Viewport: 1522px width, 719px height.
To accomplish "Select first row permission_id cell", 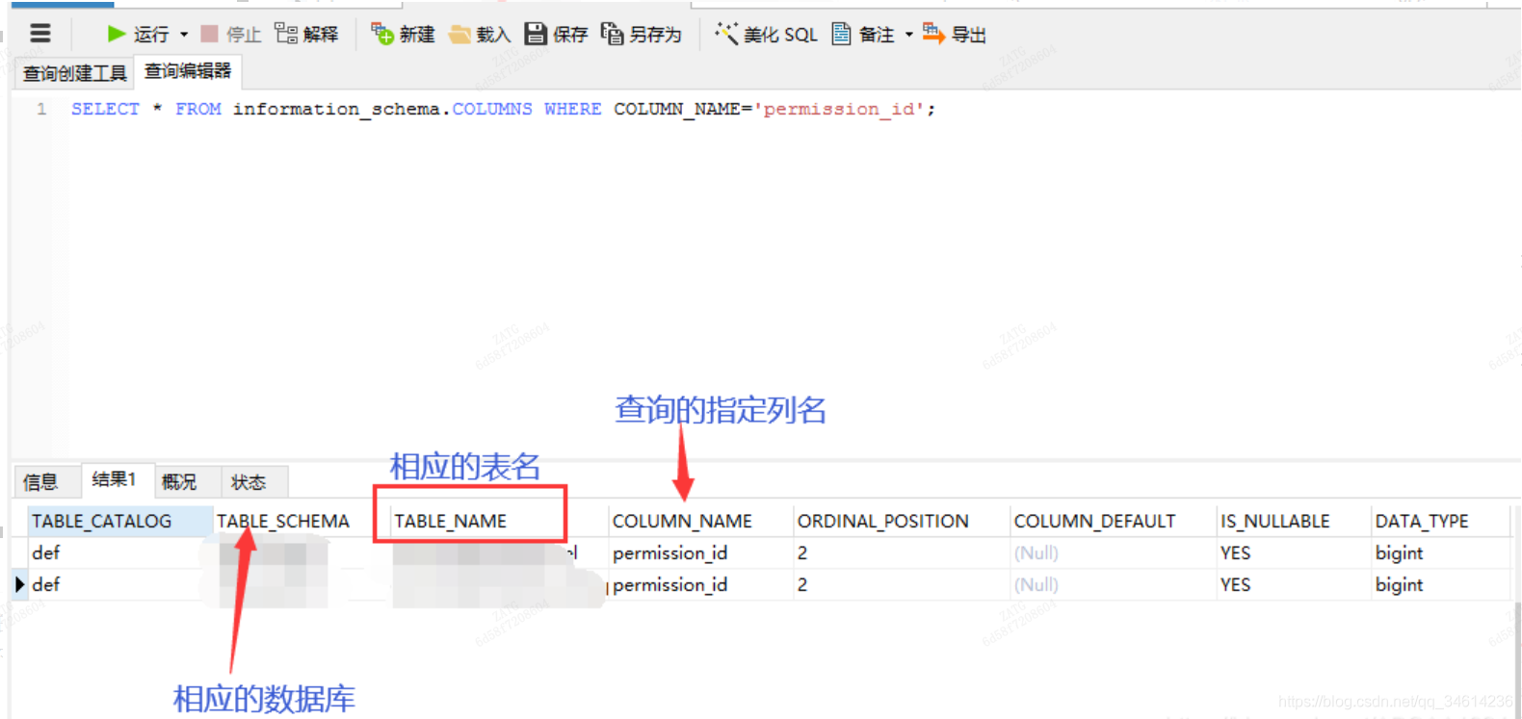I will pos(700,552).
